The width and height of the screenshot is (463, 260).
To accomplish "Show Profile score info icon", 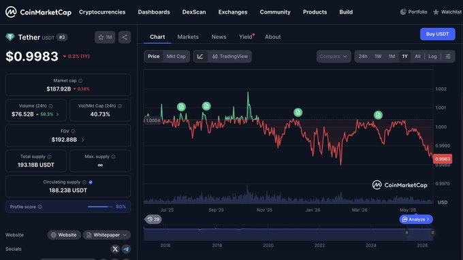I will tap(40, 207).
